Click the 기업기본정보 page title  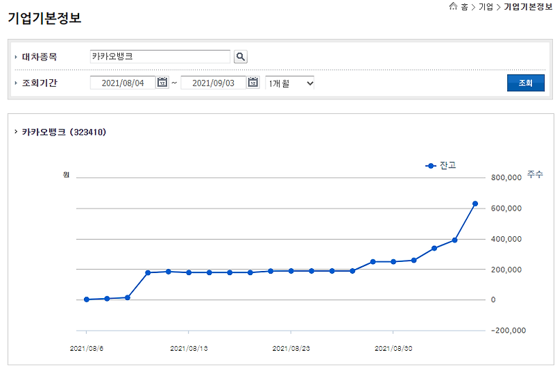pos(44,18)
